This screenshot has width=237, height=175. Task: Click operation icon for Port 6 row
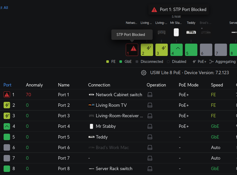[150, 148]
